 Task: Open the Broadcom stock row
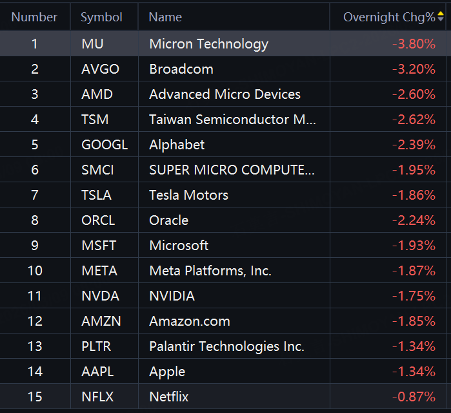click(x=181, y=69)
